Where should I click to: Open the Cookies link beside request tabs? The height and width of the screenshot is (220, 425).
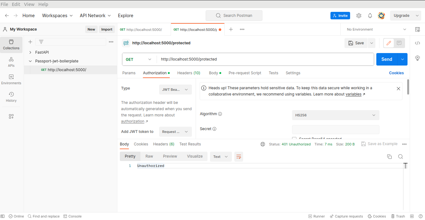click(x=396, y=73)
